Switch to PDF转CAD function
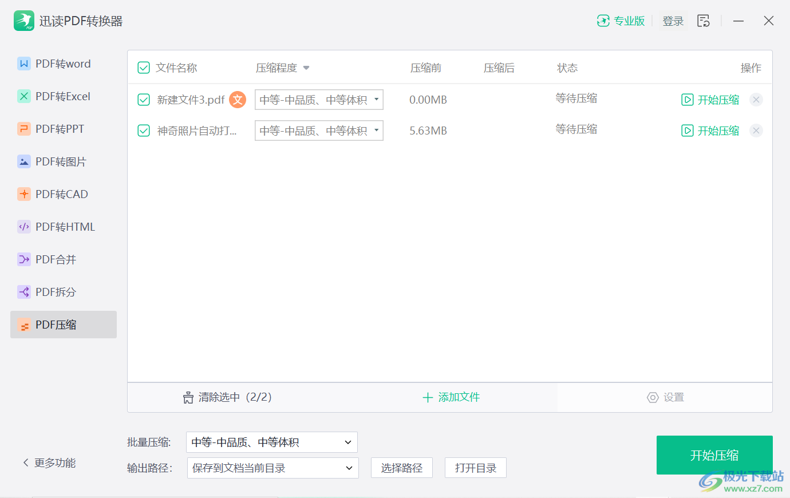The width and height of the screenshot is (790, 498). click(x=64, y=194)
